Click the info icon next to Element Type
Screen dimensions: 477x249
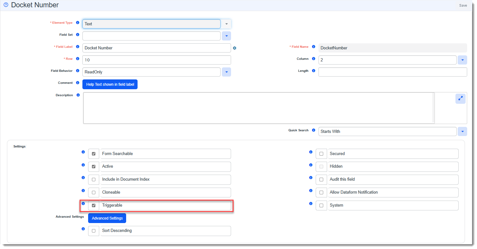point(78,23)
